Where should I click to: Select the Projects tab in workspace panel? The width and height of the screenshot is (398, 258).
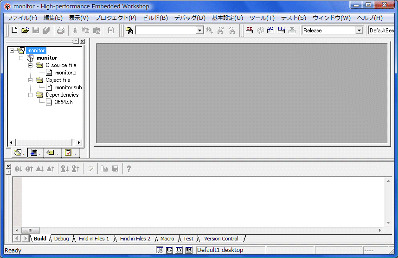tap(19, 153)
